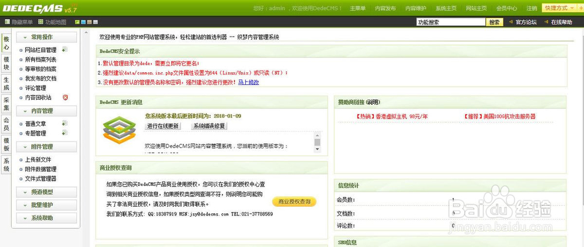Open the 香港虚拟主机 98元/年 sponsor link
The width and height of the screenshot is (584, 247).
click(x=392, y=117)
